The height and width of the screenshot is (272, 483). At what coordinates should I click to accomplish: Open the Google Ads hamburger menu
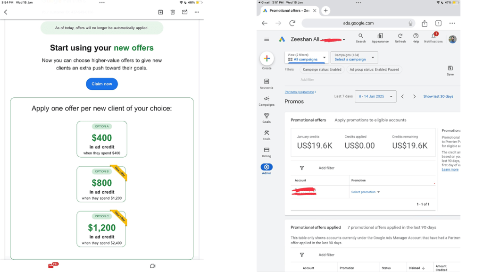(x=266, y=40)
